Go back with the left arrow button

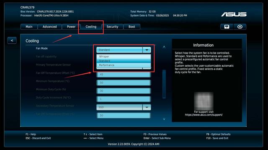tap(12, 40)
